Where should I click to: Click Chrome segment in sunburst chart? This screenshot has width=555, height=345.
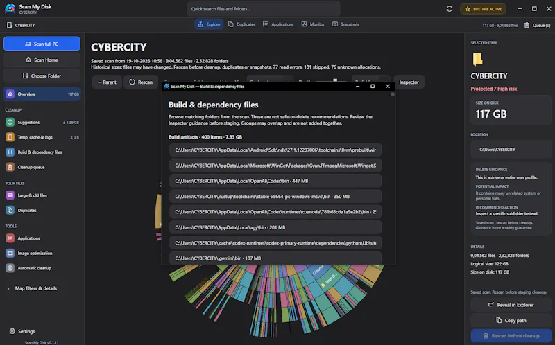318,270
